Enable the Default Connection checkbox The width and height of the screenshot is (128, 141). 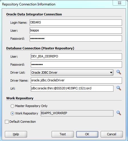coord(7,122)
